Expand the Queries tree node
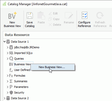The width and height of the screenshot is (112, 101). pos(8,59)
